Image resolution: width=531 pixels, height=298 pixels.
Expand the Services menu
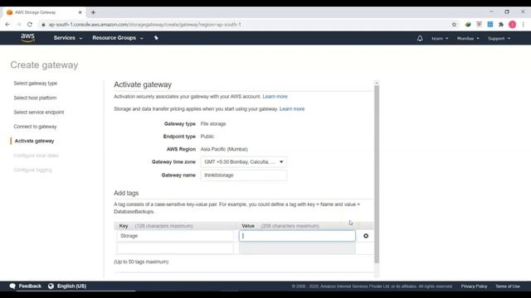click(68, 38)
